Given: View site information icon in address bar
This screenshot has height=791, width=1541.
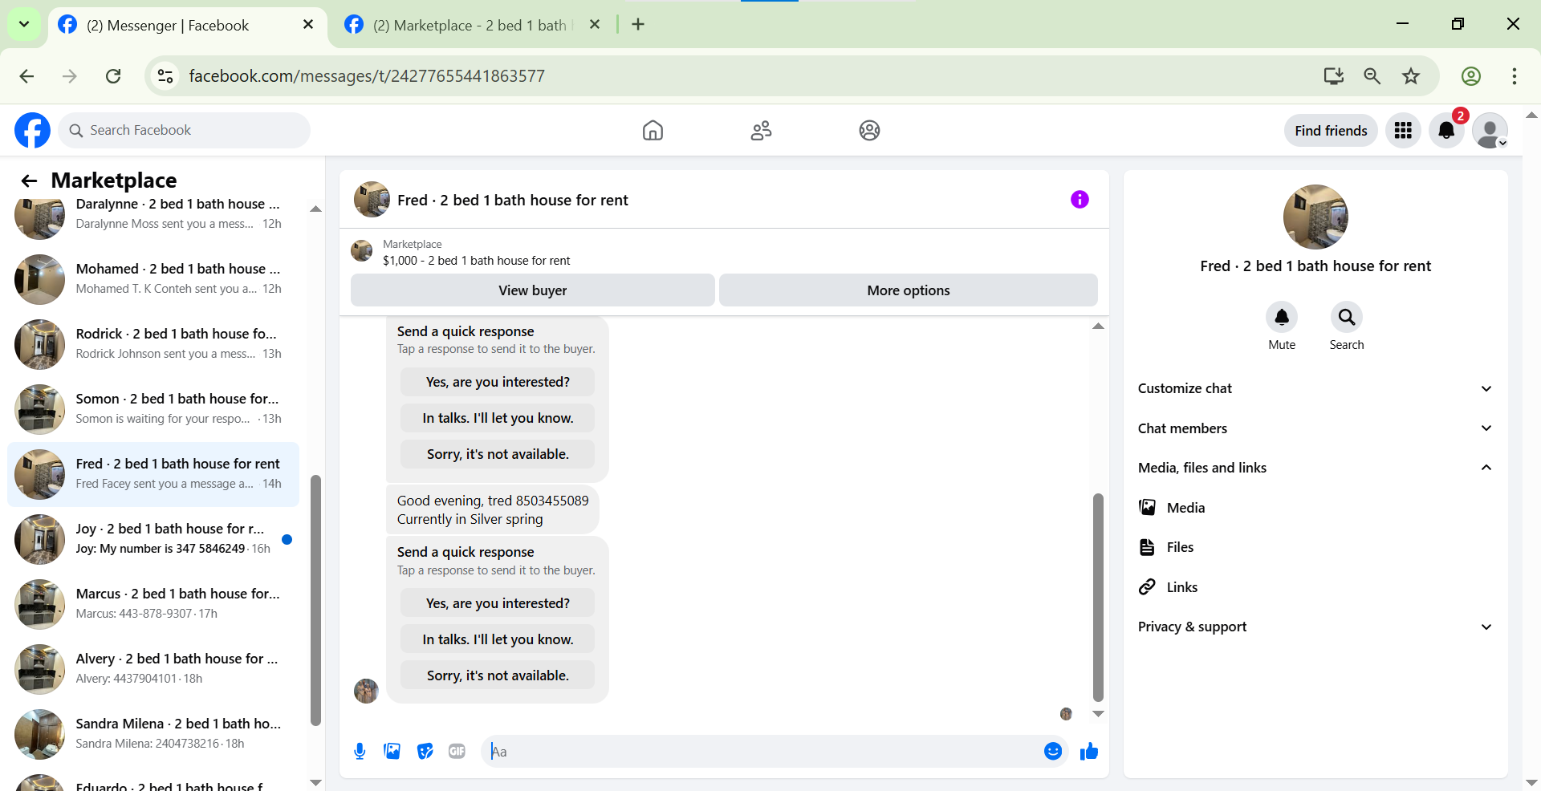Looking at the screenshot, I should pyautogui.click(x=165, y=76).
